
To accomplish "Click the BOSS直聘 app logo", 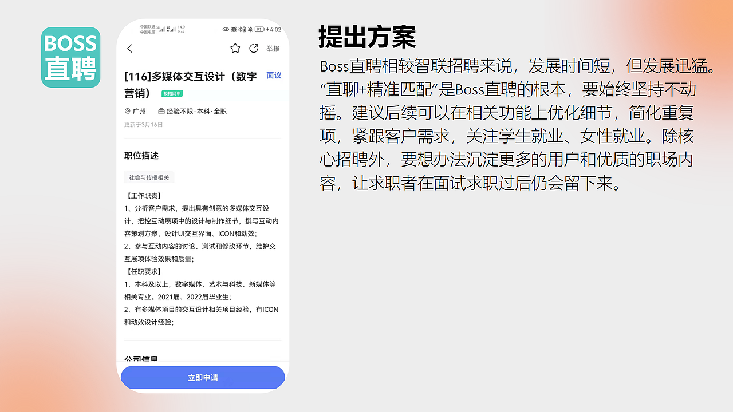I will coord(71,57).
